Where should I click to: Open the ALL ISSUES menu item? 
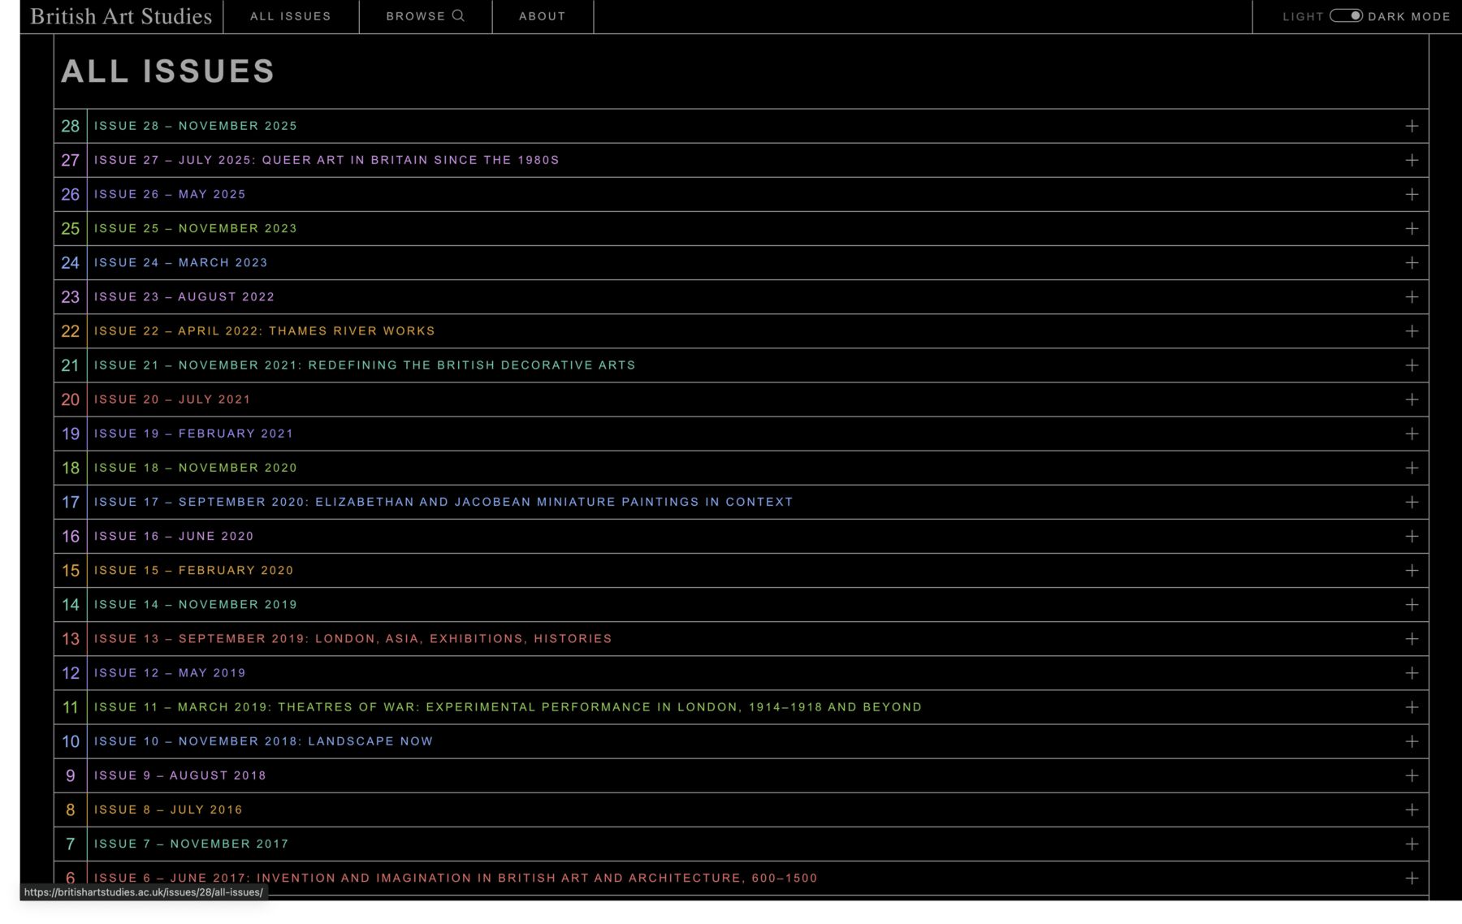[x=291, y=15]
